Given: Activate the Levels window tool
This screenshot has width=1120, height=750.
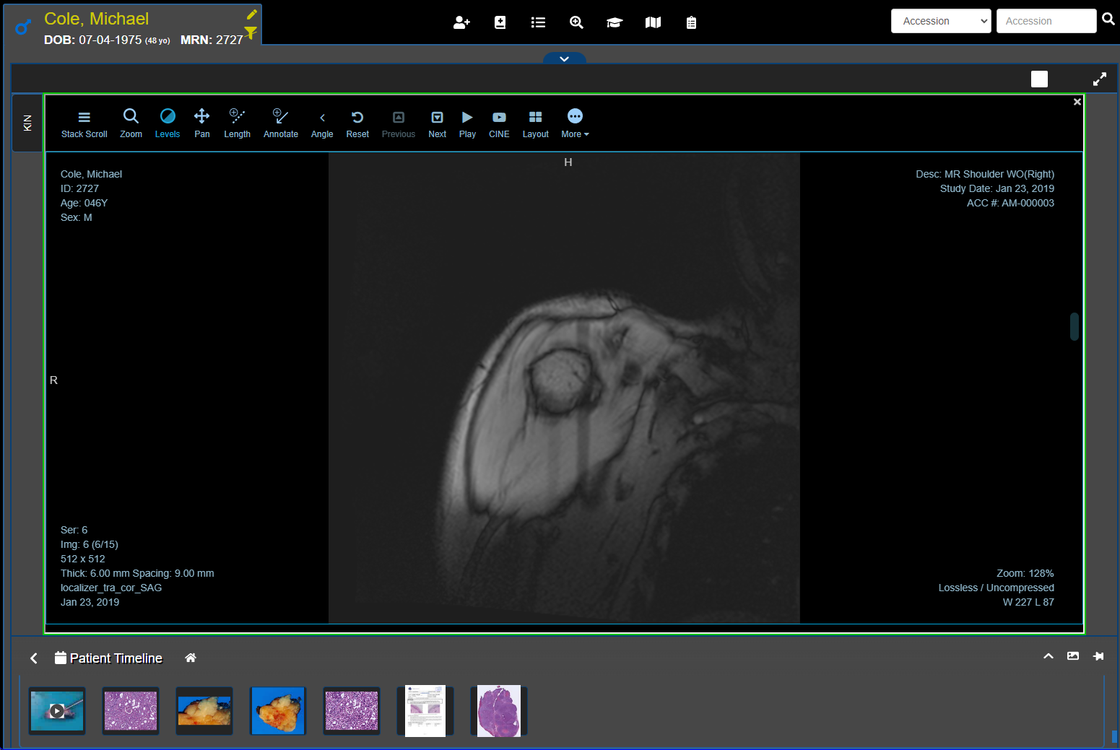Looking at the screenshot, I should tap(168, 123).
